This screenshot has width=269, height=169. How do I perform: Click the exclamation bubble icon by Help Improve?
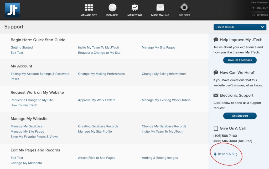click(216, 40)
